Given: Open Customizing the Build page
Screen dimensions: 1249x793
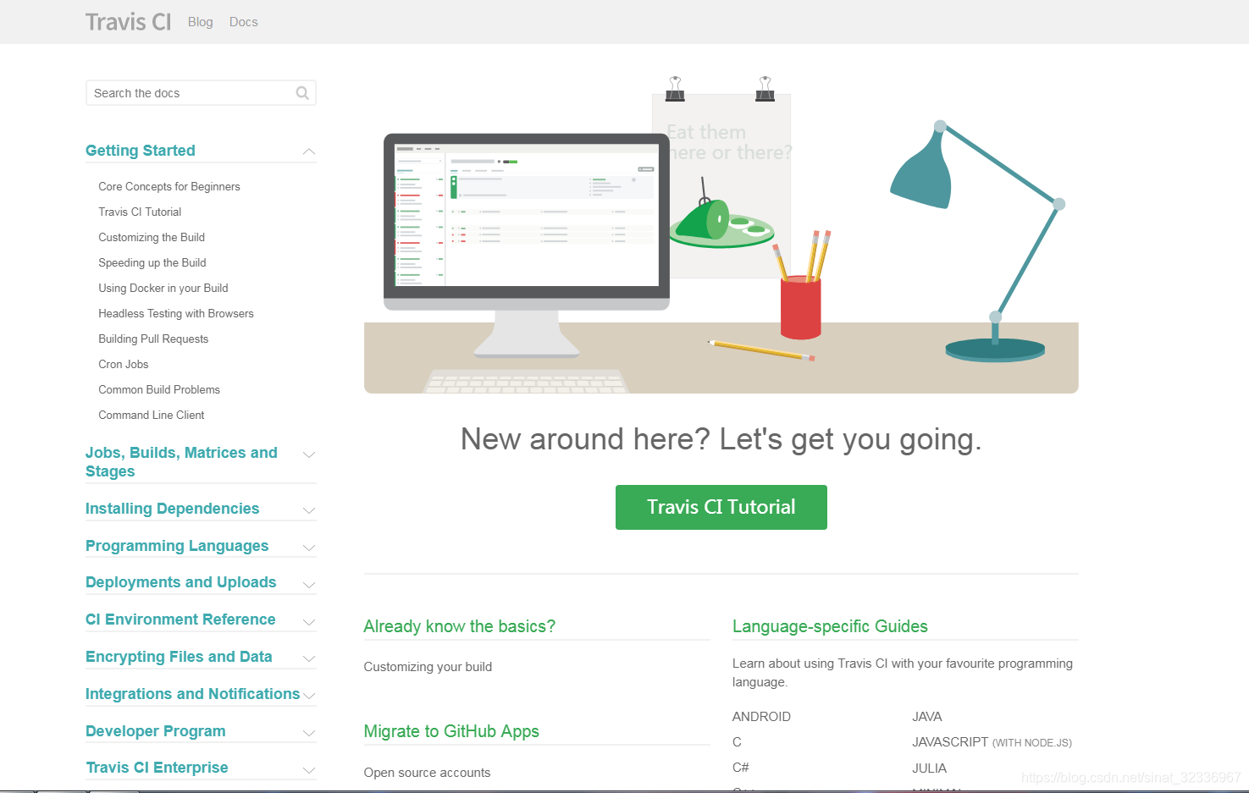Looking at the screenshot, I should pyautogui.click(x=152, y=237).
